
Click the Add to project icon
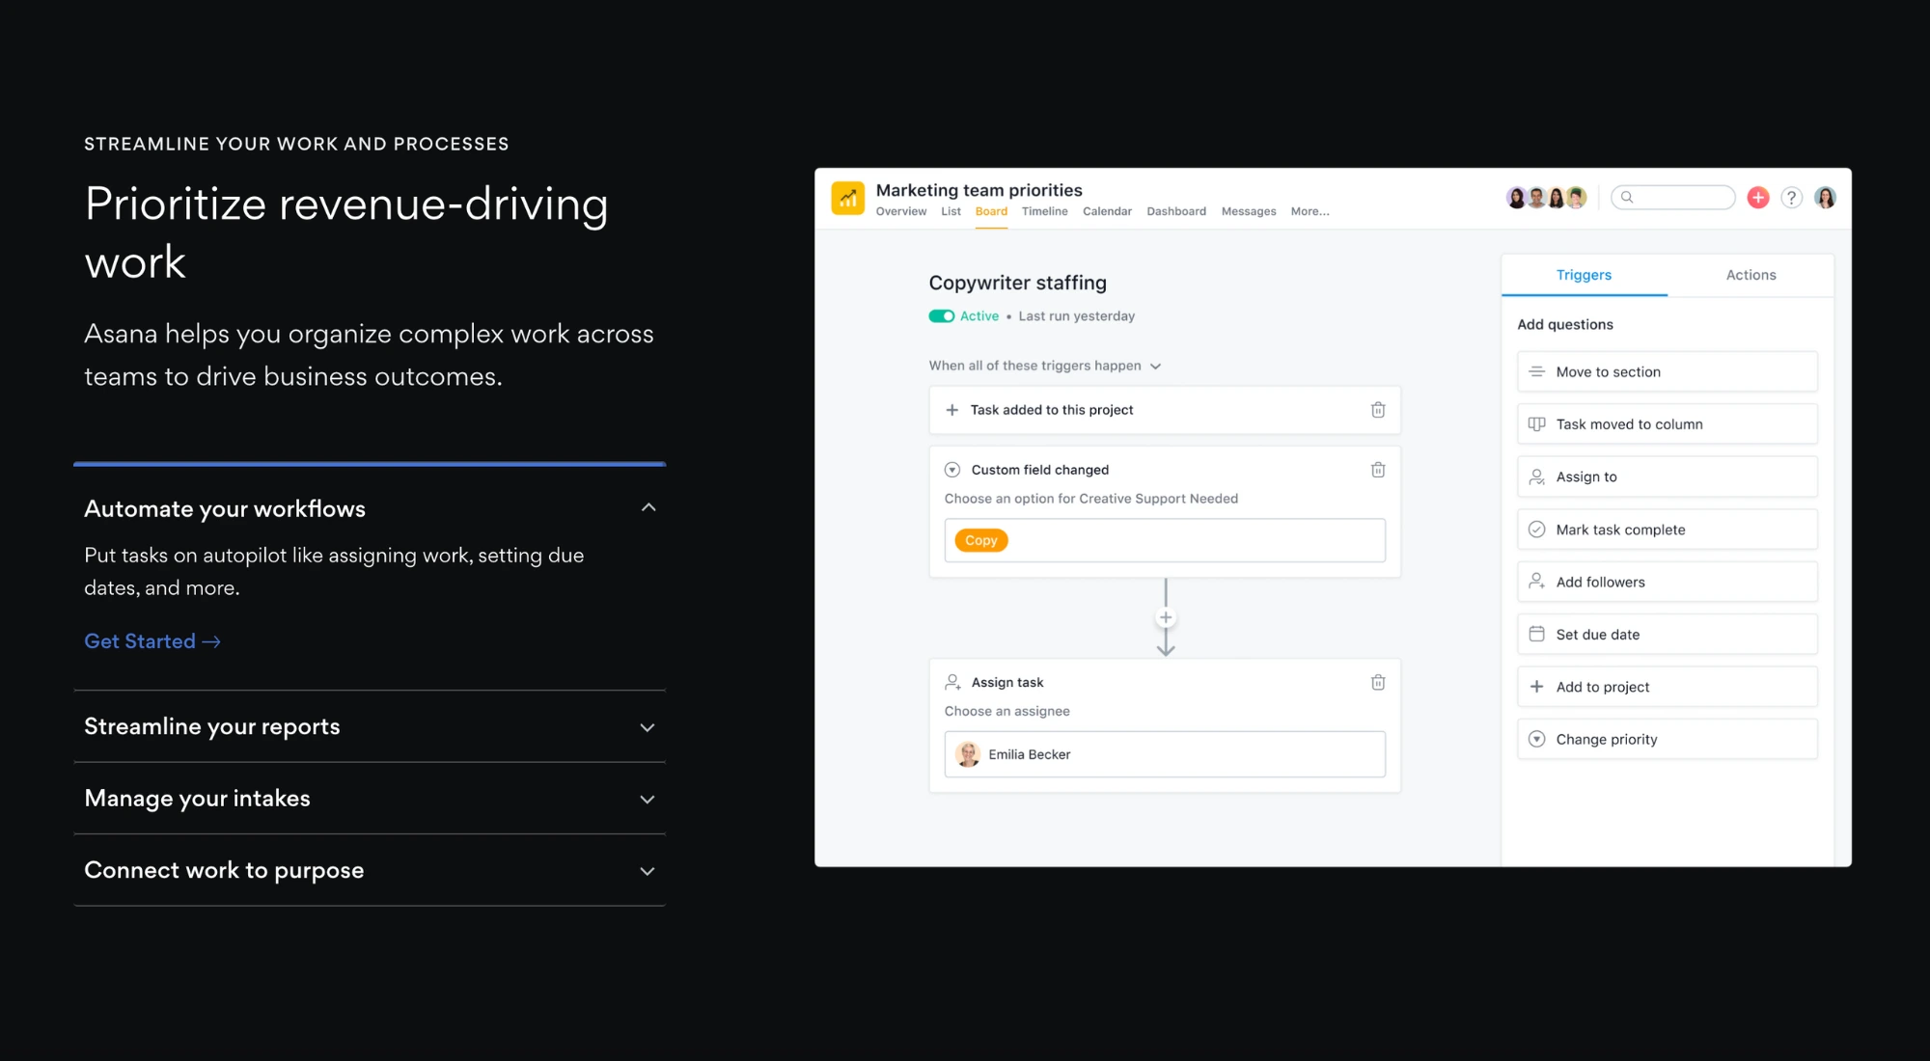pos(1536,686)
